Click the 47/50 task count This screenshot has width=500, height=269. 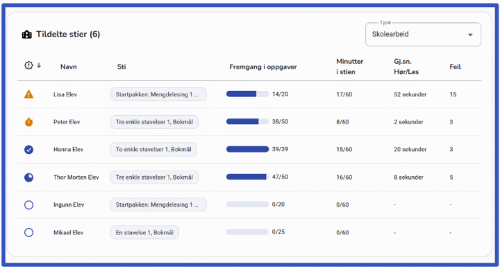[x=280, y=177]
